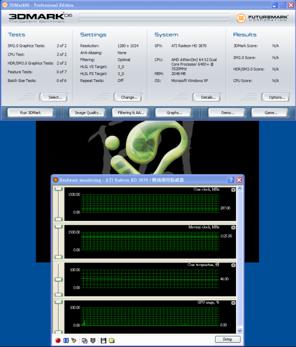The image size is (296, 347).
Task: Open Options... under Results
Action: click(277, 97)
